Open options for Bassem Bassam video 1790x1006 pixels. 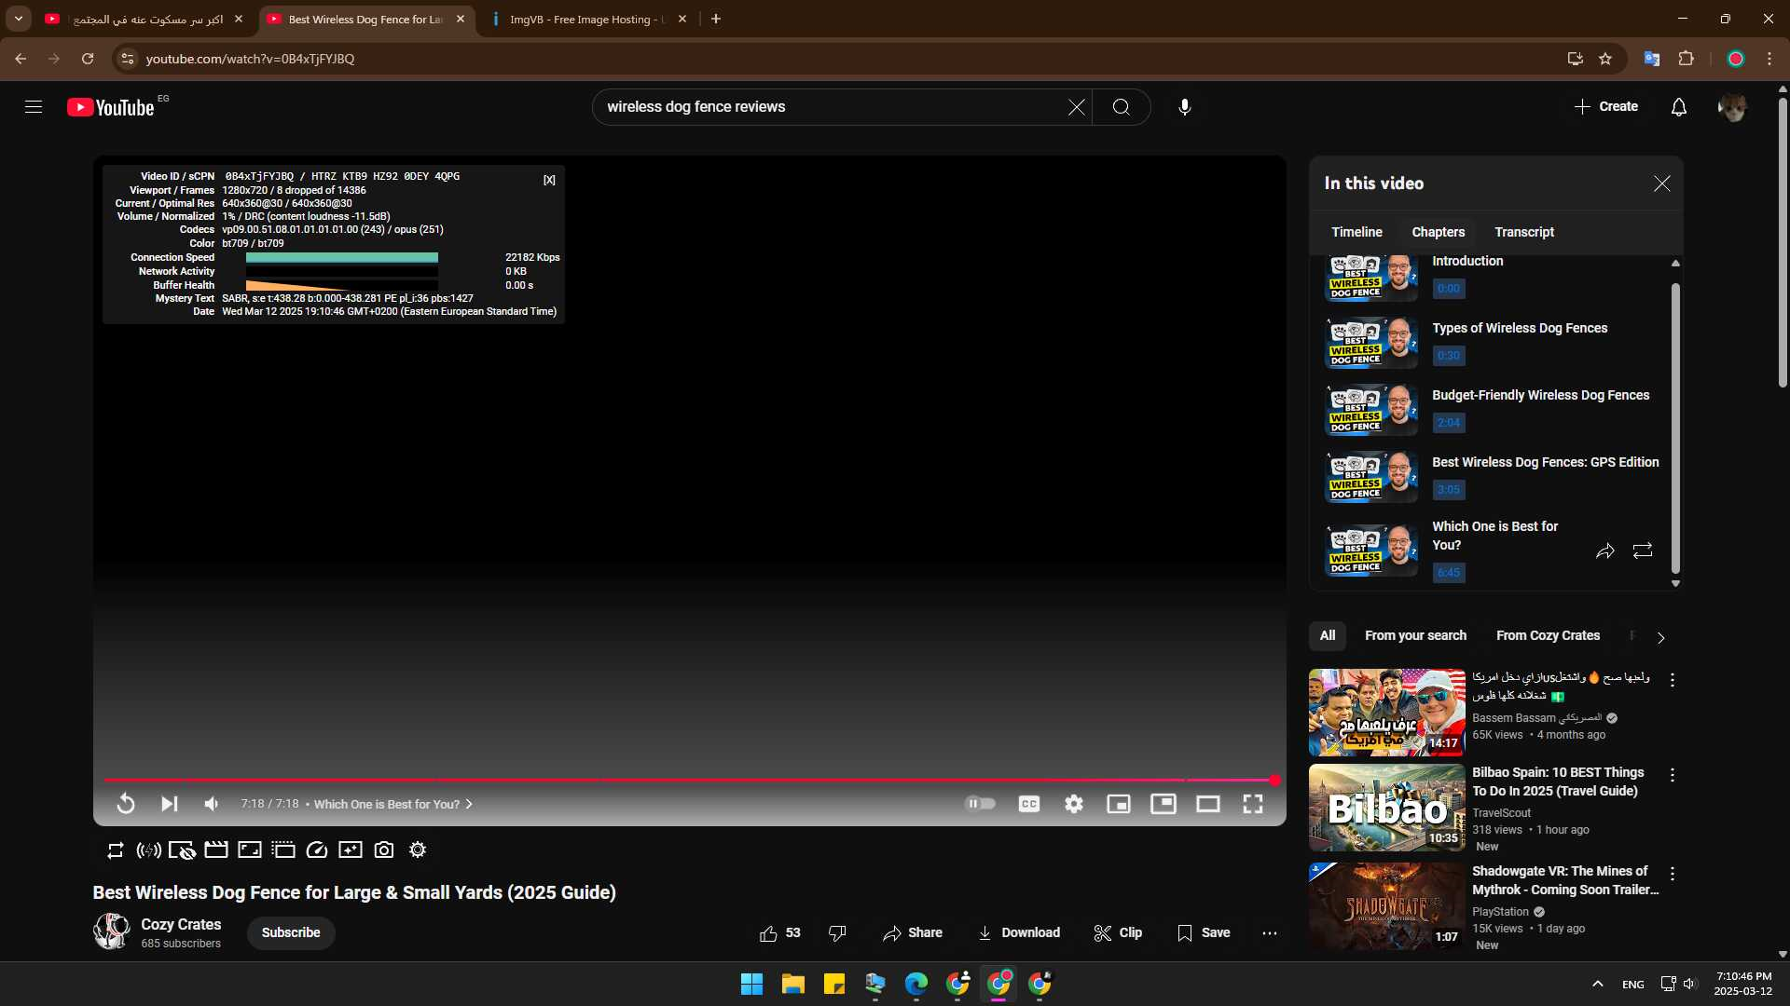coord(1673,680)
